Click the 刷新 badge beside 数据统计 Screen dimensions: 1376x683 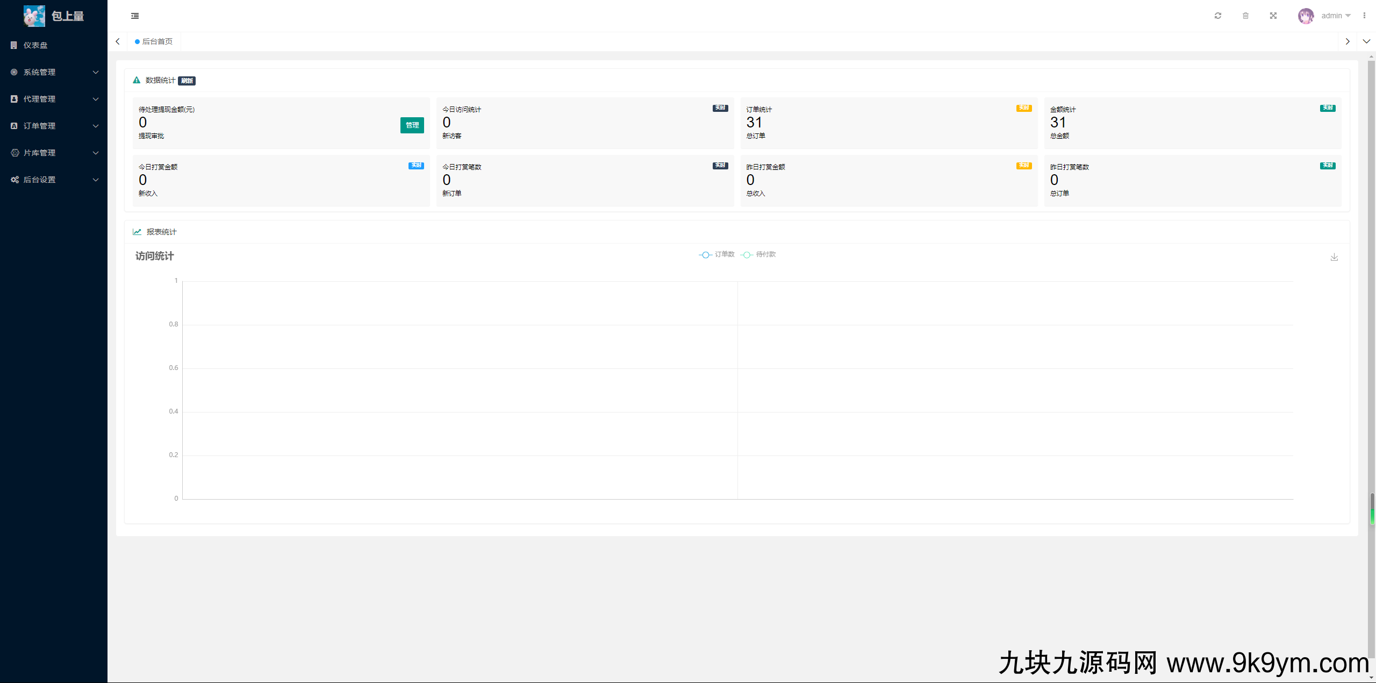[x=187, y=81]
